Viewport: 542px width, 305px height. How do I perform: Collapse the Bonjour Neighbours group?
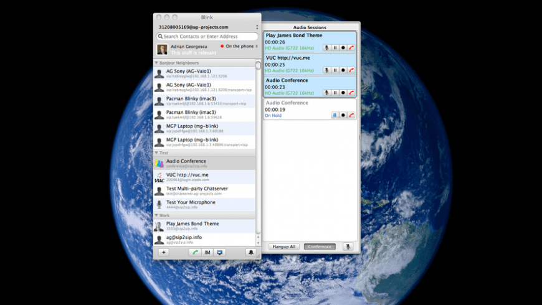coord(156,63)
